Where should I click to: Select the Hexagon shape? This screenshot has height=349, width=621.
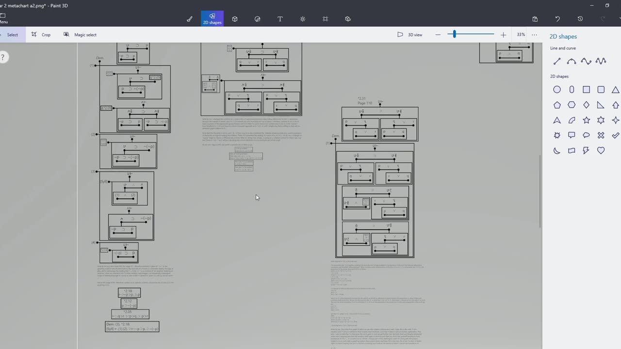(x=572, y=105)
